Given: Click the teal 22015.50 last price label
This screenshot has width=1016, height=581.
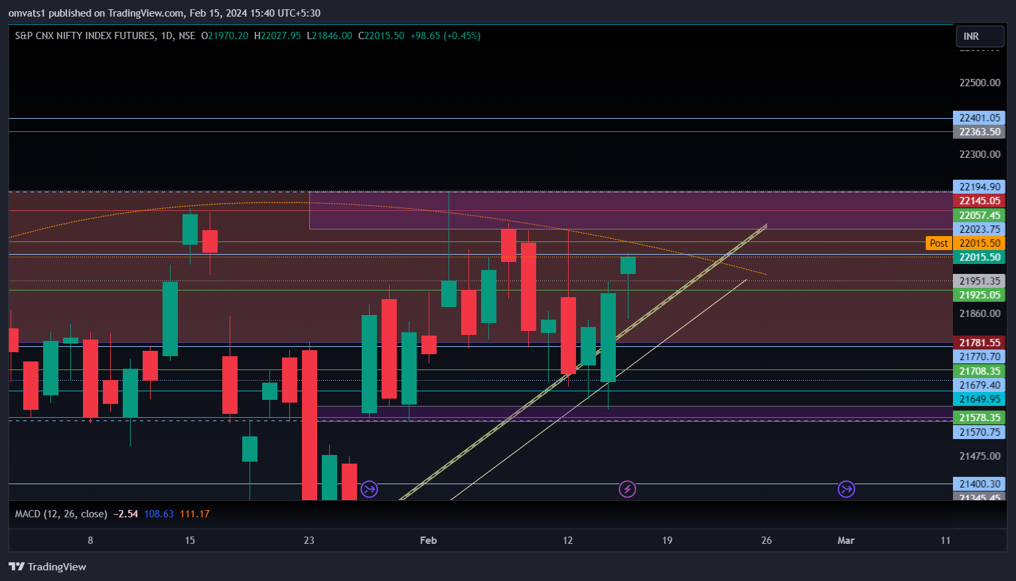Looking at the screenshot, I should coord(979,257).
